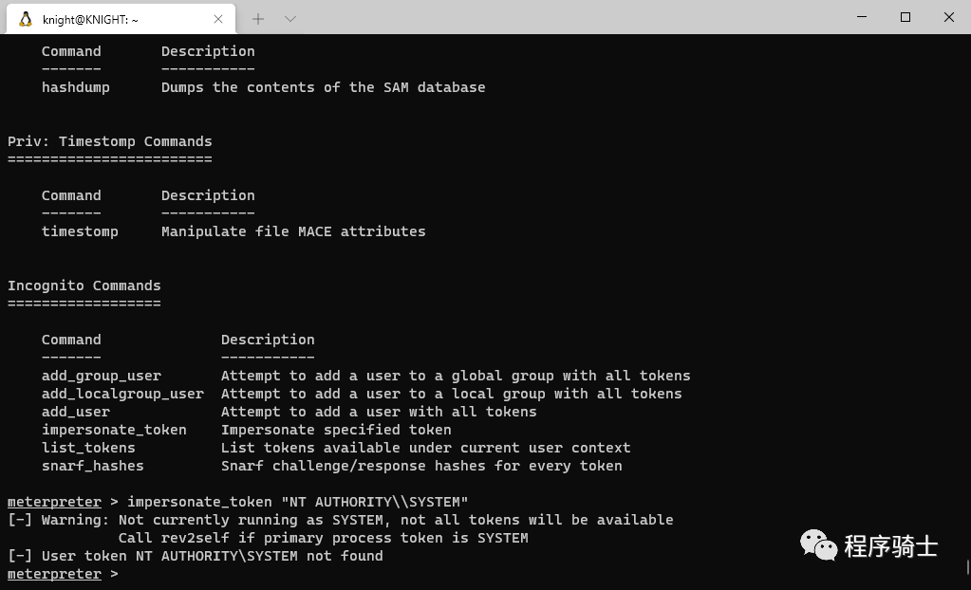Click the add_group_user command entry
The image size is (971, 590).
coord(102,376)
